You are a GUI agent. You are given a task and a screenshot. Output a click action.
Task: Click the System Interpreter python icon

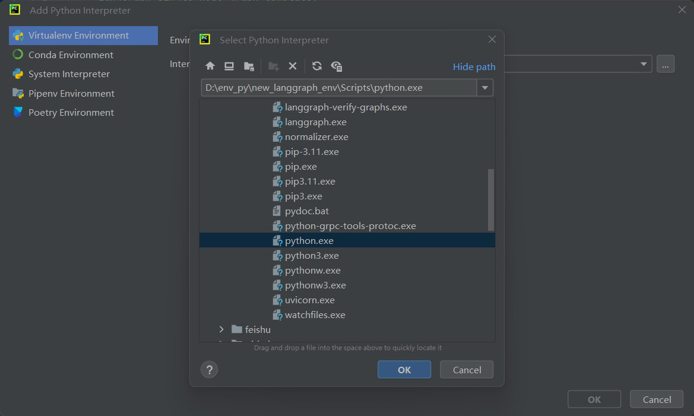18,74
